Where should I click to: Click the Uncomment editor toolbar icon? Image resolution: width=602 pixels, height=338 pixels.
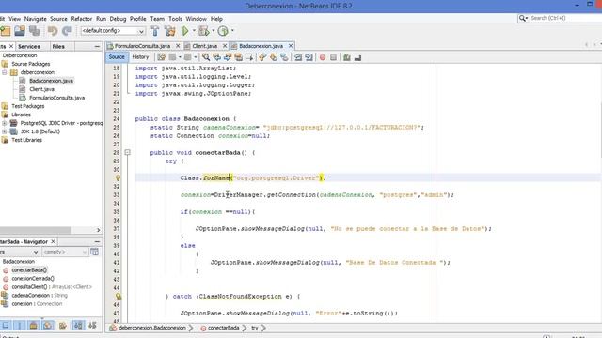coord(357,57)
